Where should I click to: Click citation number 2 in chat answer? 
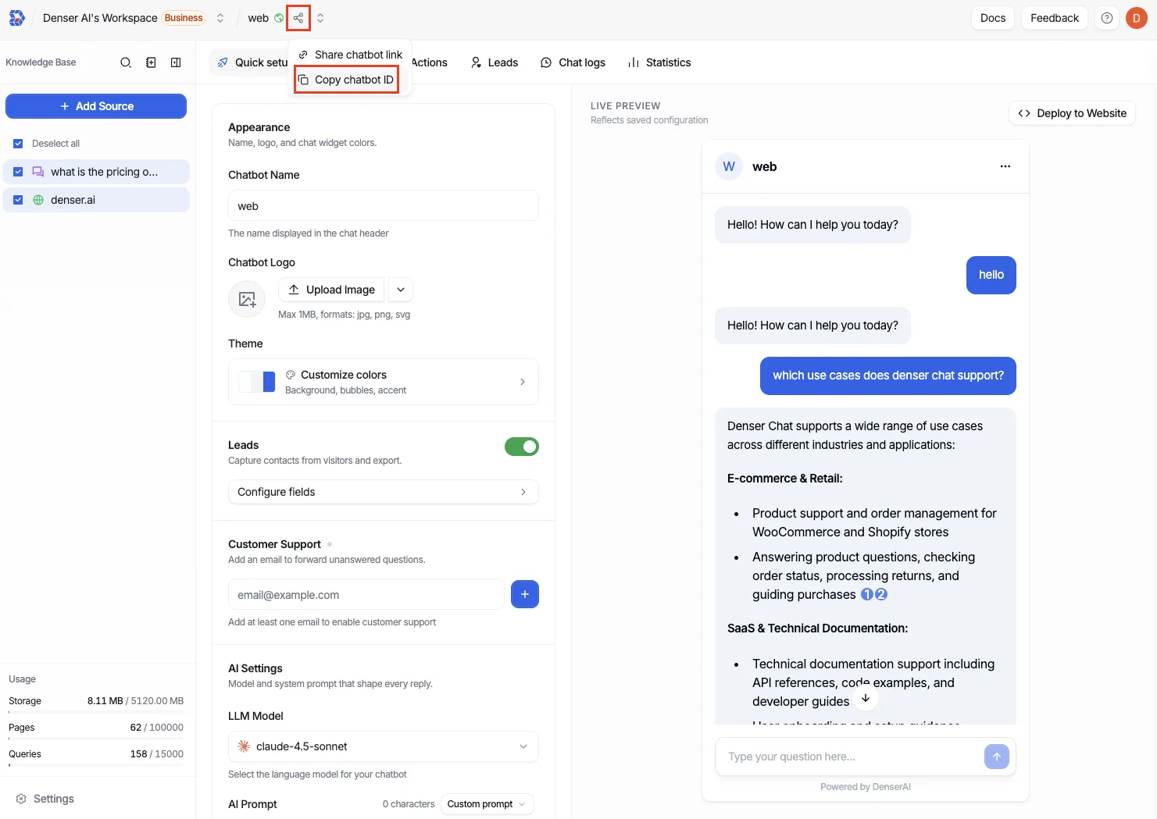point(881,594)
